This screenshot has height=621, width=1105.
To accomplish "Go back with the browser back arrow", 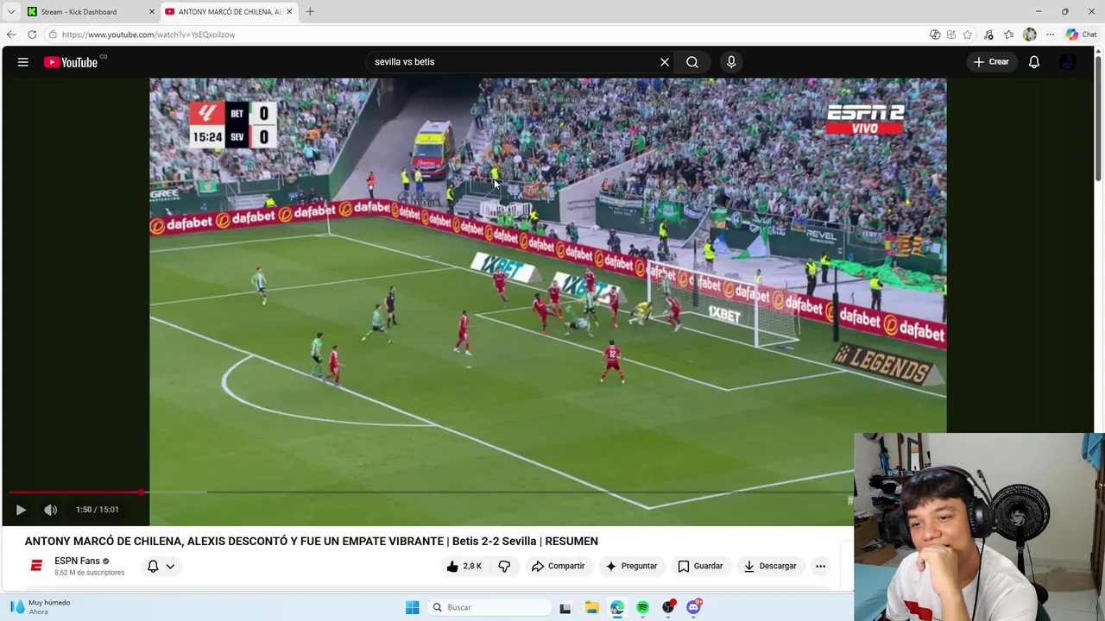I will [x=11, y=34].
